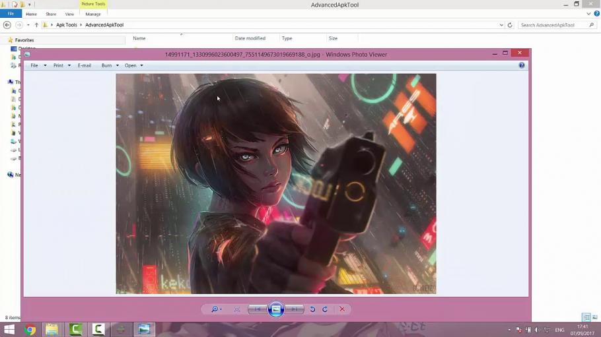
Task: Rotate the photo clockwise
Action: (x=325, y=309)
